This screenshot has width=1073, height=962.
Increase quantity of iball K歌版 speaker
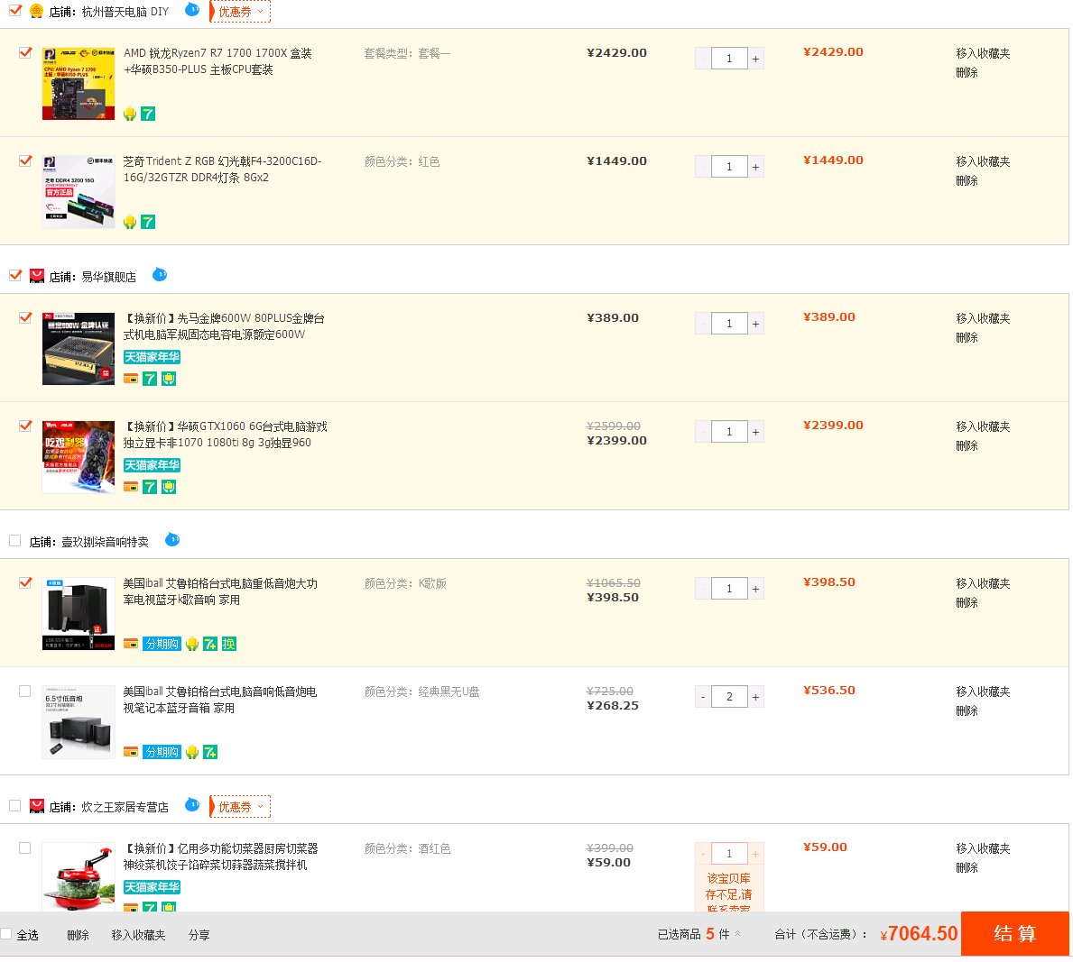point(755,589)
